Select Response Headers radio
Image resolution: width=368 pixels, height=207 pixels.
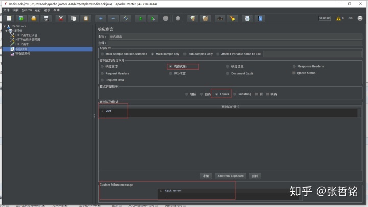click(x=308, y=66)
